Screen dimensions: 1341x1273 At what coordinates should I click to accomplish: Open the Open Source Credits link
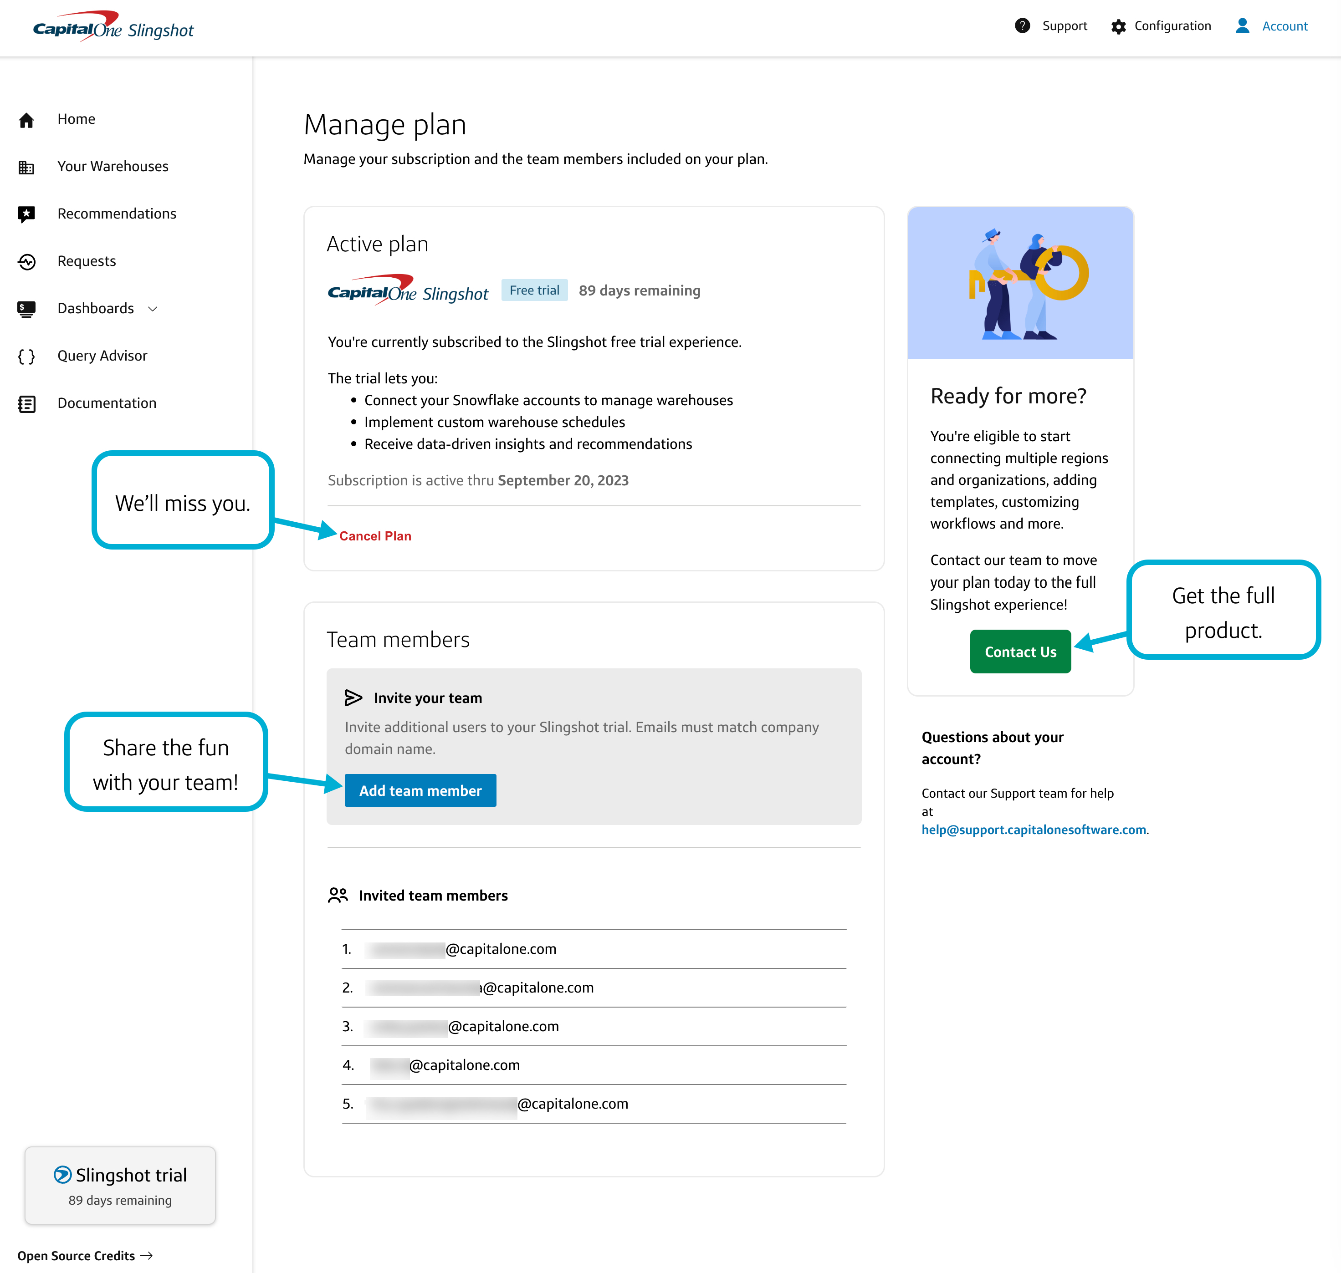[85, 1256]
